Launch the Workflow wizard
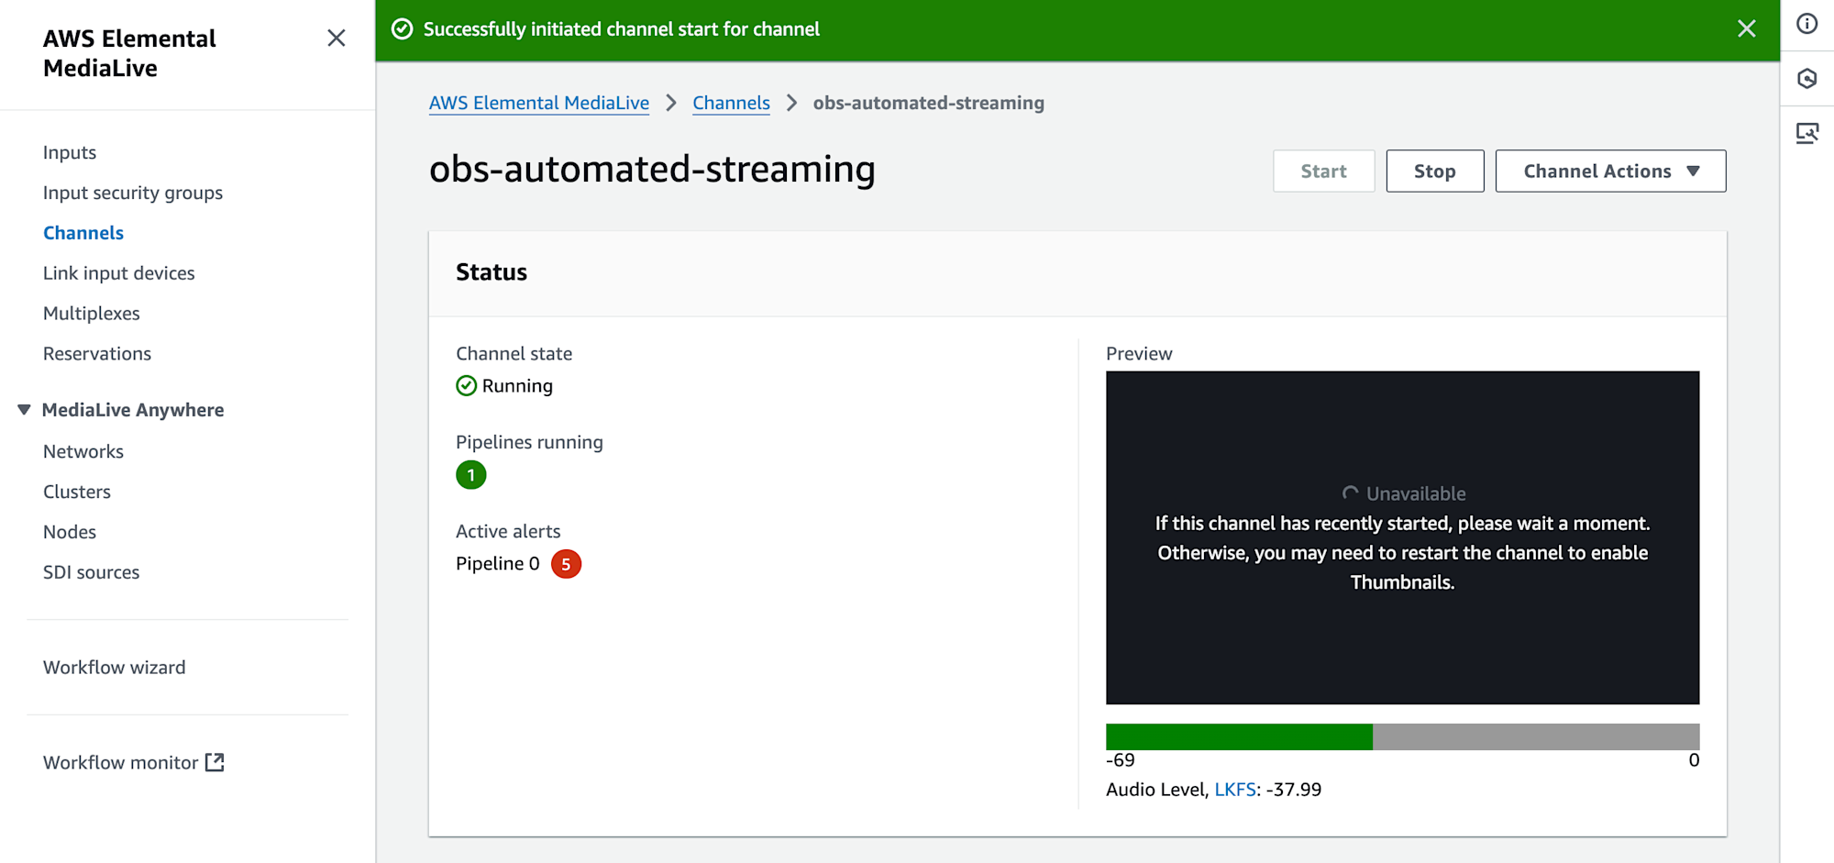 pyautogui.click(x=115, y=668)
